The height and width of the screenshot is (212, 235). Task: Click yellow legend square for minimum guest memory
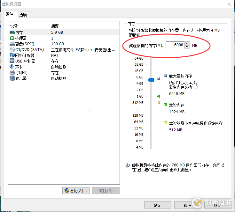[x=165, y=123]
